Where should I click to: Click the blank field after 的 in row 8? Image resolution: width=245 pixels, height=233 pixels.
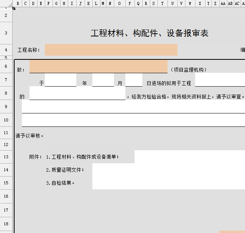[x=77, y=93]
